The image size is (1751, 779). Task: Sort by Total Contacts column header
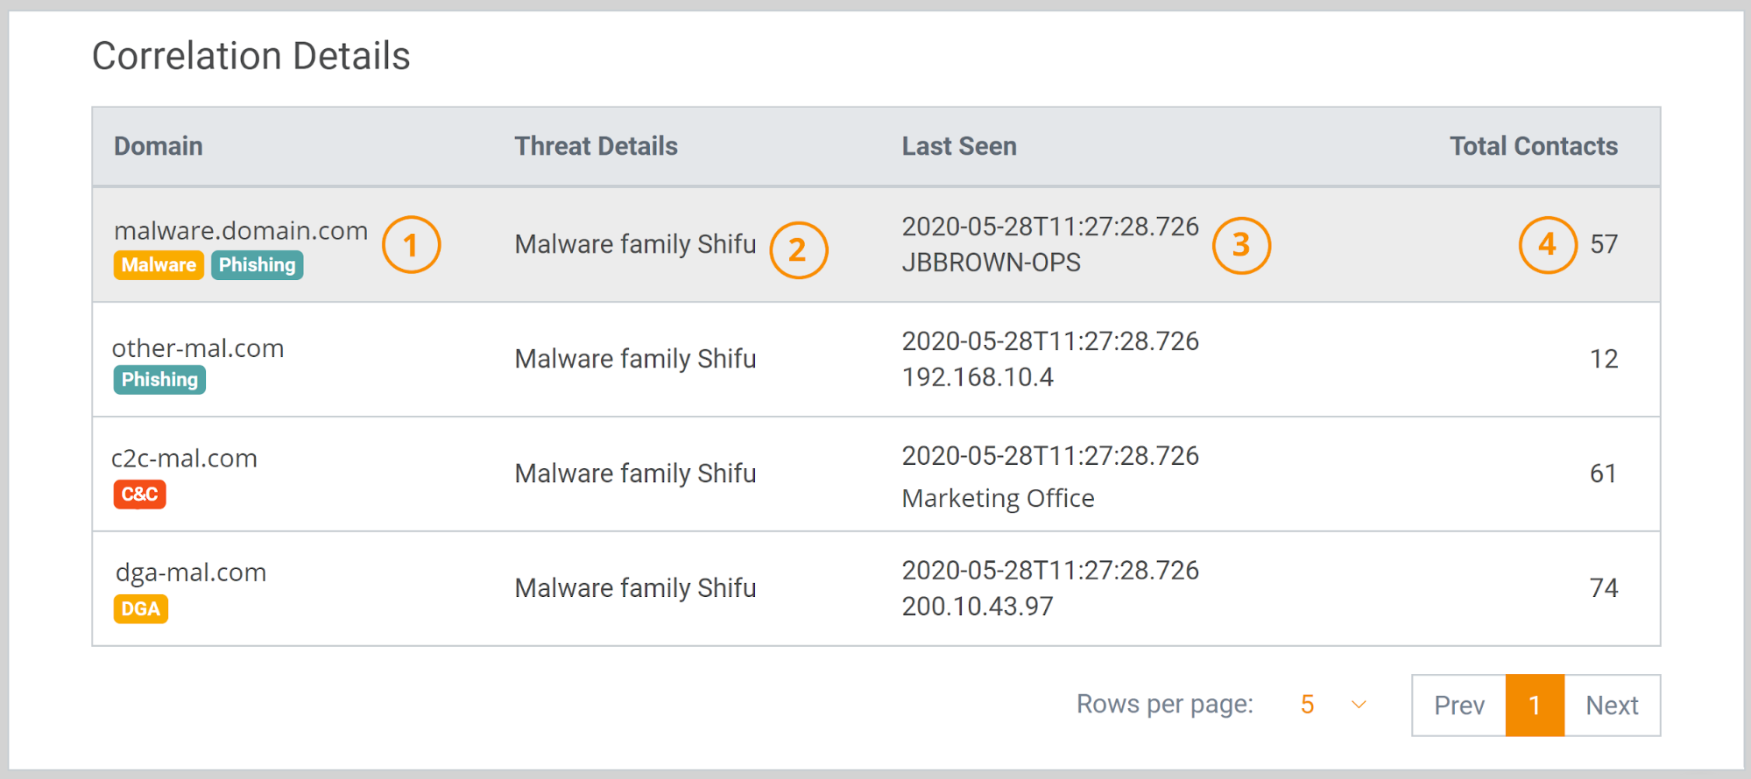tap(1533, 146)
